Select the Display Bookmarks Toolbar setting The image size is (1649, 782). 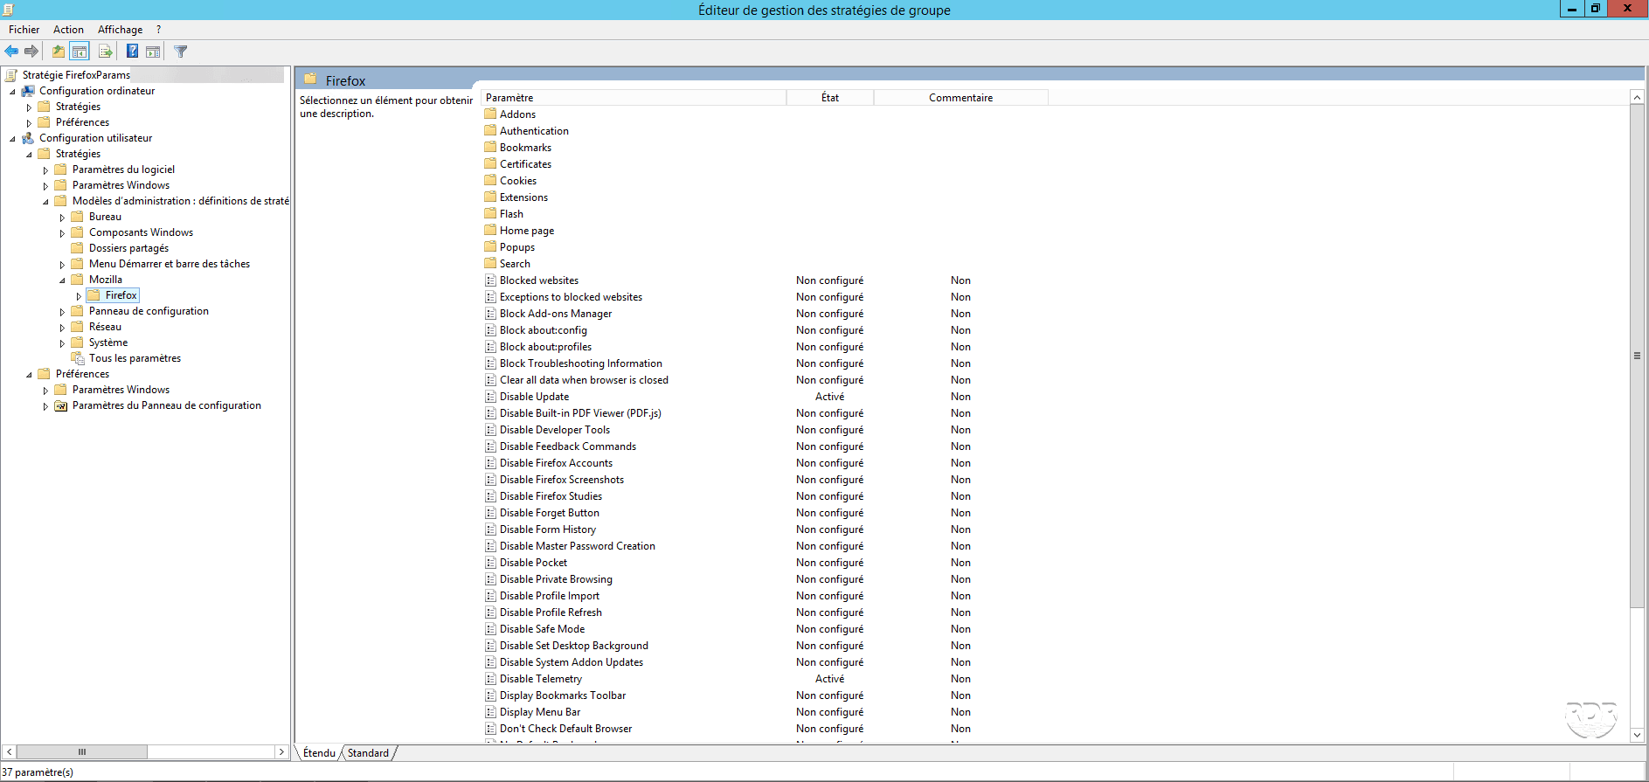563,695
